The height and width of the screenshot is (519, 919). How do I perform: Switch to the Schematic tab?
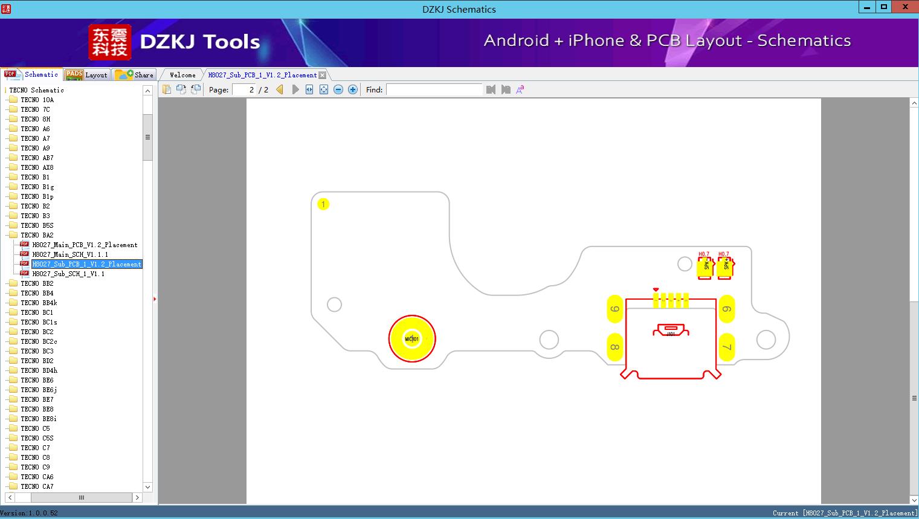[x=31, y=74]
